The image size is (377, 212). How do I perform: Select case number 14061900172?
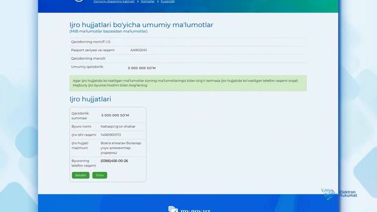(x=111, y=135)
